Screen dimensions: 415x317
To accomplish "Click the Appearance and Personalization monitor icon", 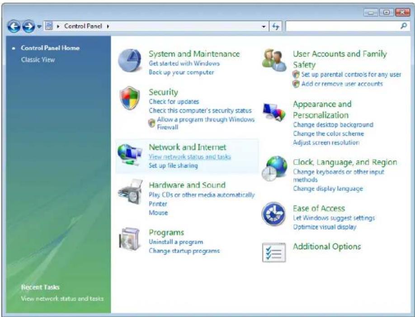I will (274, 112).
